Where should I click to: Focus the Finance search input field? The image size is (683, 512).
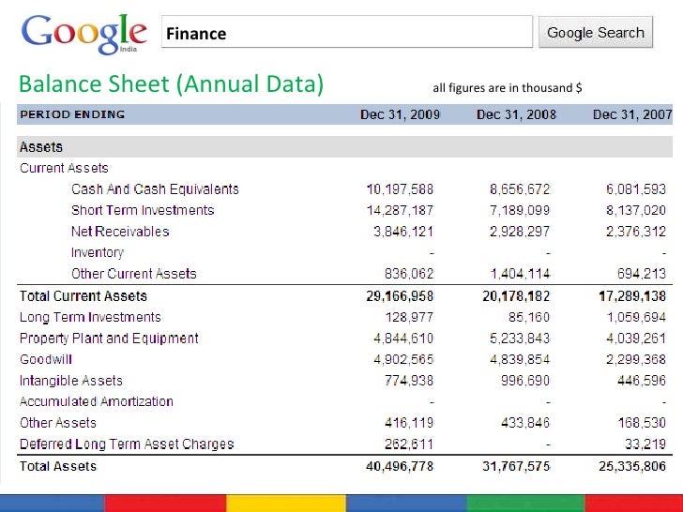click(347, 32)
